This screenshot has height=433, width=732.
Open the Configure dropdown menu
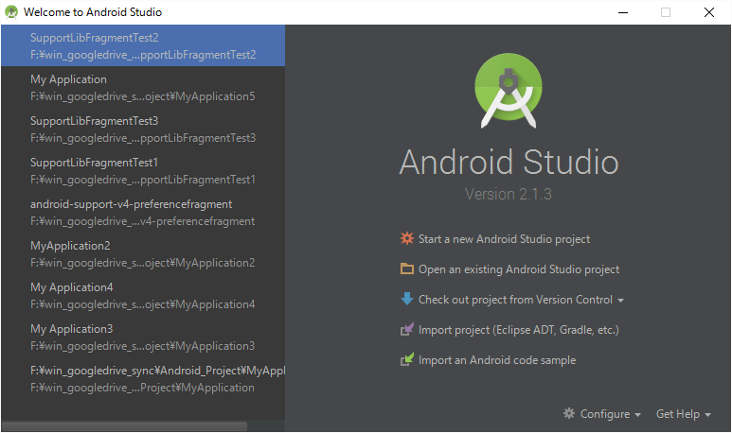click(x=602, y=414)
